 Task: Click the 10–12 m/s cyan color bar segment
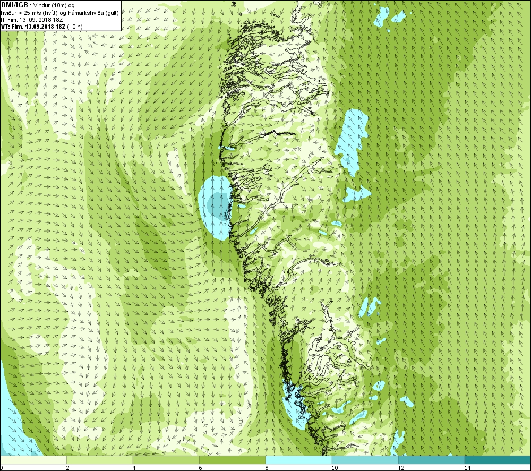coord(365,460)
